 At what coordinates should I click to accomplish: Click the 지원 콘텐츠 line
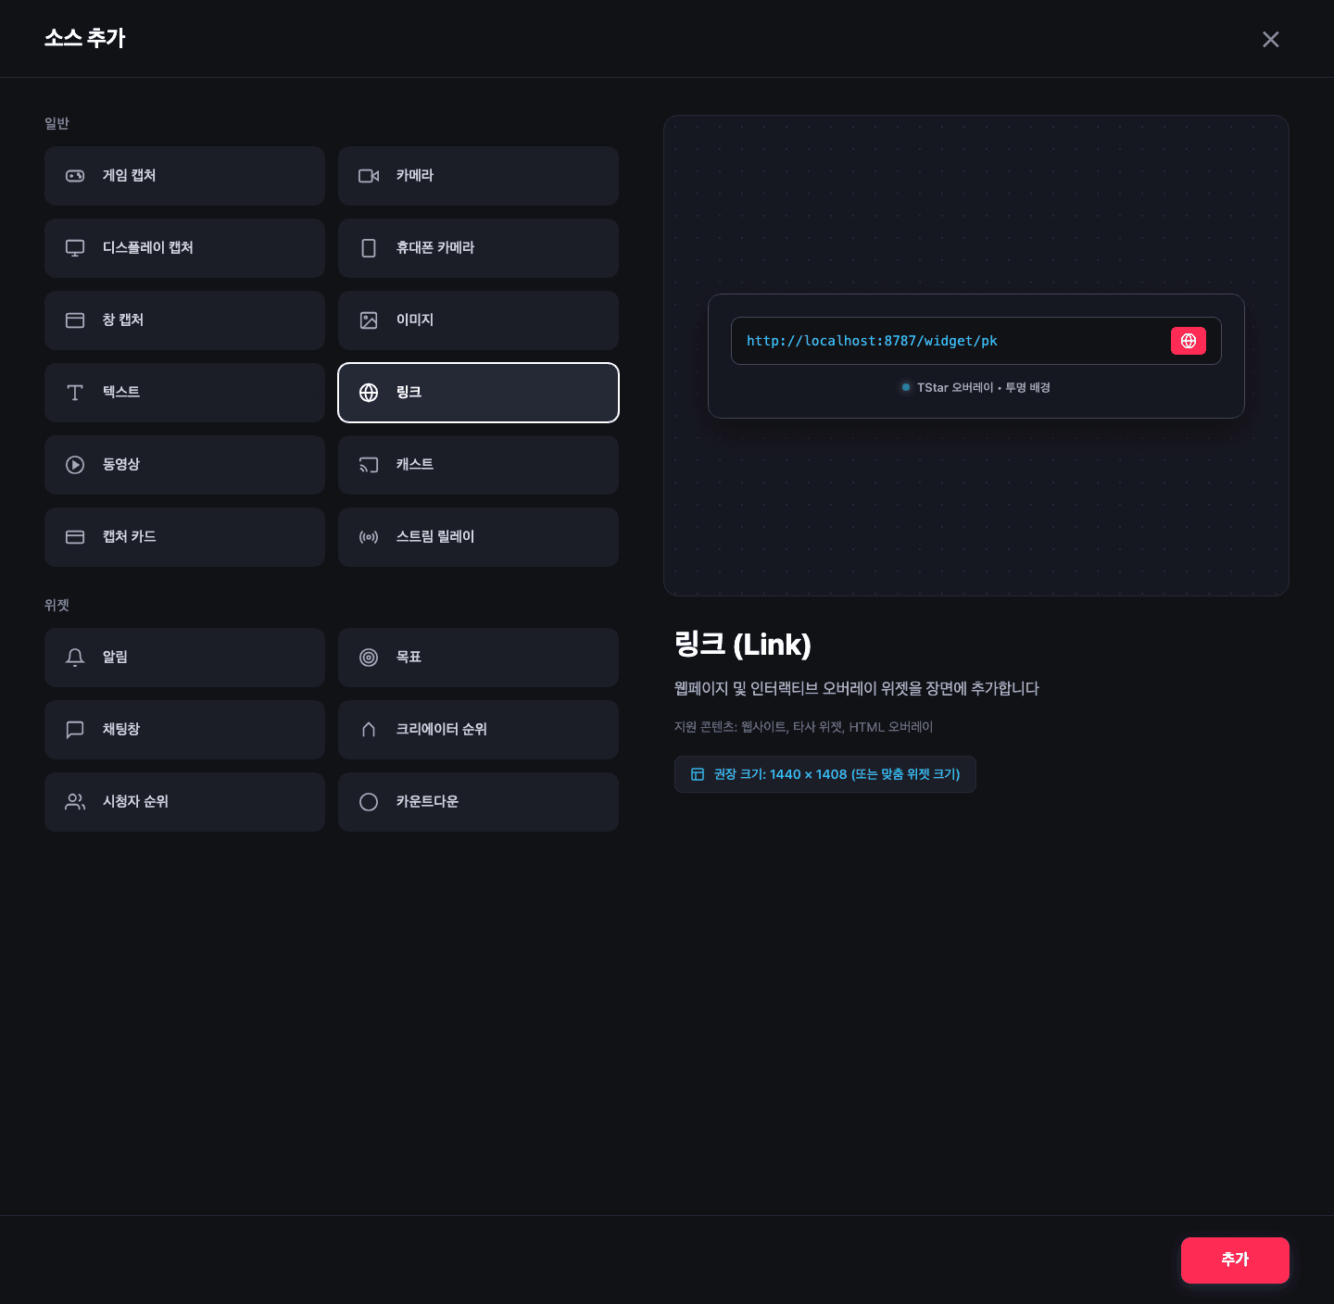[804, 727]
